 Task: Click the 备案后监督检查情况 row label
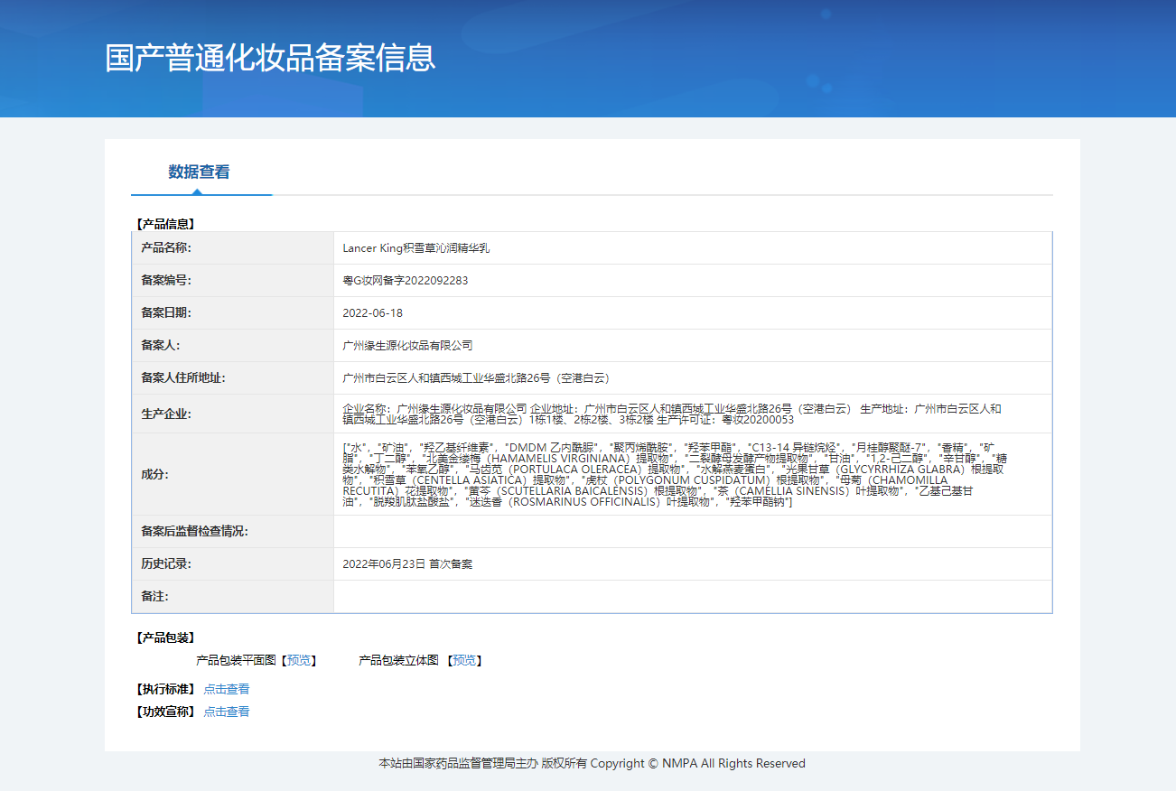coord(194,531)
